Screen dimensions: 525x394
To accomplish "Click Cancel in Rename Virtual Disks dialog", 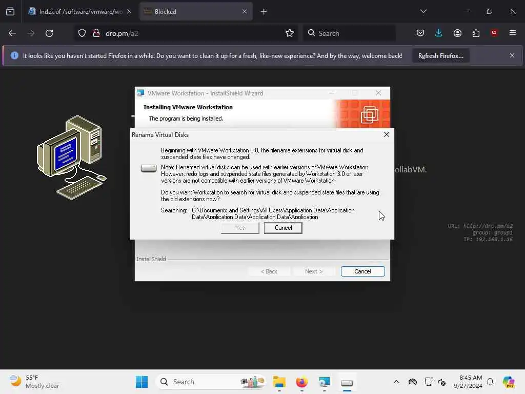I will [x=283, y=228].
